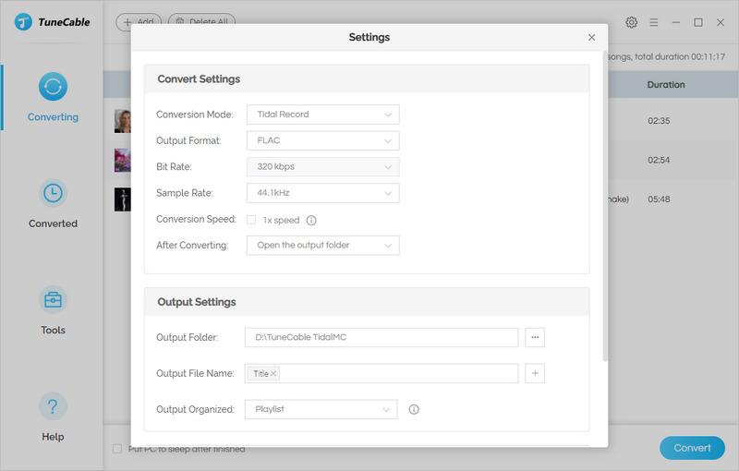Click the Output File Name field
The image size is (739, 471).
pos(382,373)
